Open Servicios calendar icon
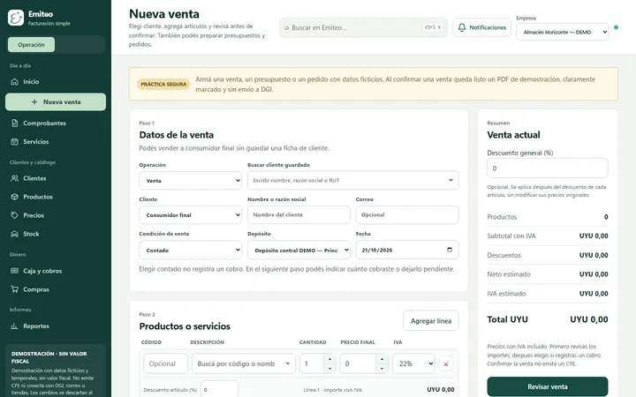Image resolution: width=636 pixels, height=397 pixels. coord(15,142)
